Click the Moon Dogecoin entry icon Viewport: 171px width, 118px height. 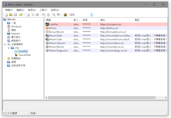coord(47,50)
